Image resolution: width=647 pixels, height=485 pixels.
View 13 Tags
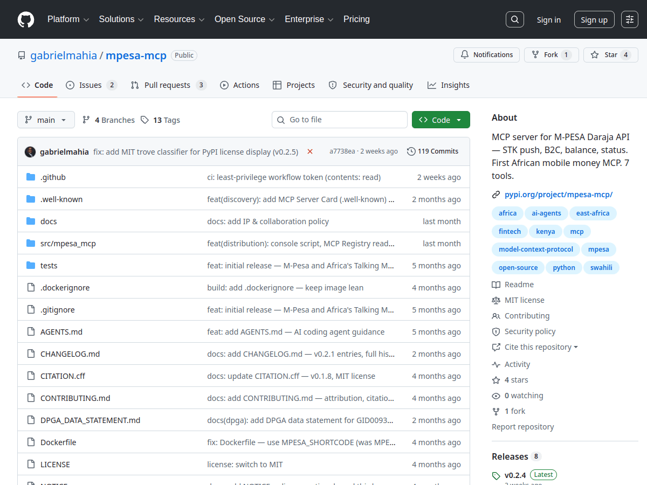click(160, 120)
